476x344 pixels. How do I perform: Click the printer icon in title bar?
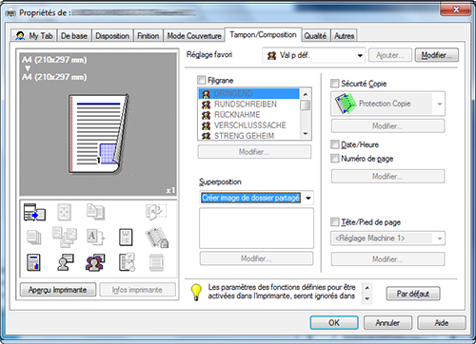click(x=10, y=13)
